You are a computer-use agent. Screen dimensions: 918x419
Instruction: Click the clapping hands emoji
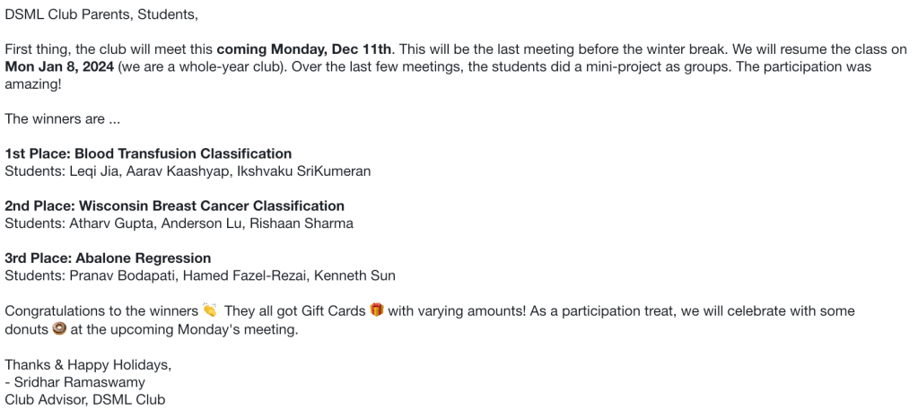[210, 311]
